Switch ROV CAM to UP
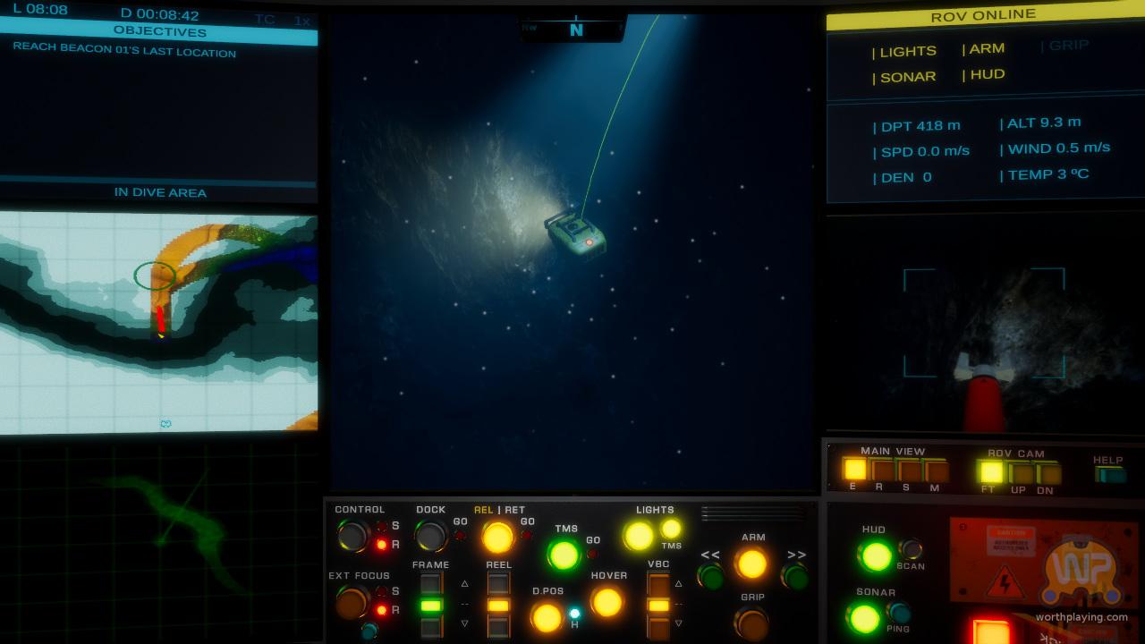 1020,472
